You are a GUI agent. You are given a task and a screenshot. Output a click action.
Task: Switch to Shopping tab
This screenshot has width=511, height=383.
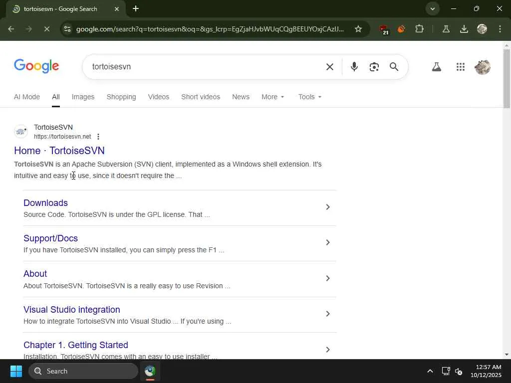point(121,97)
